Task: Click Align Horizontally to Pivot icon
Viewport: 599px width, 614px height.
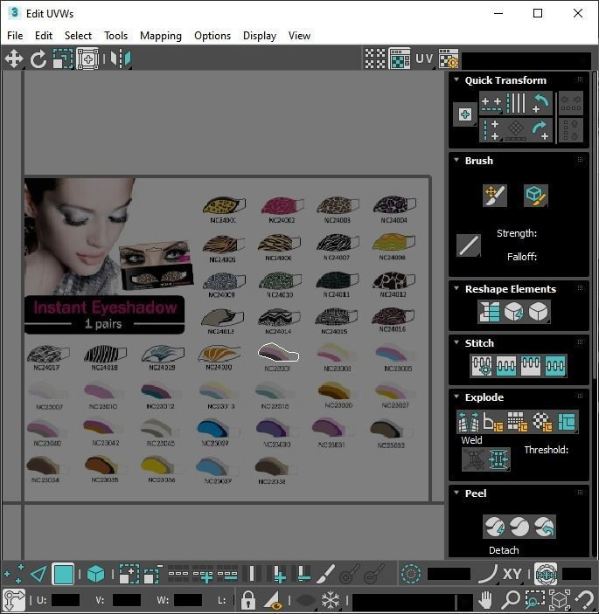Action: tap(491, 103)
